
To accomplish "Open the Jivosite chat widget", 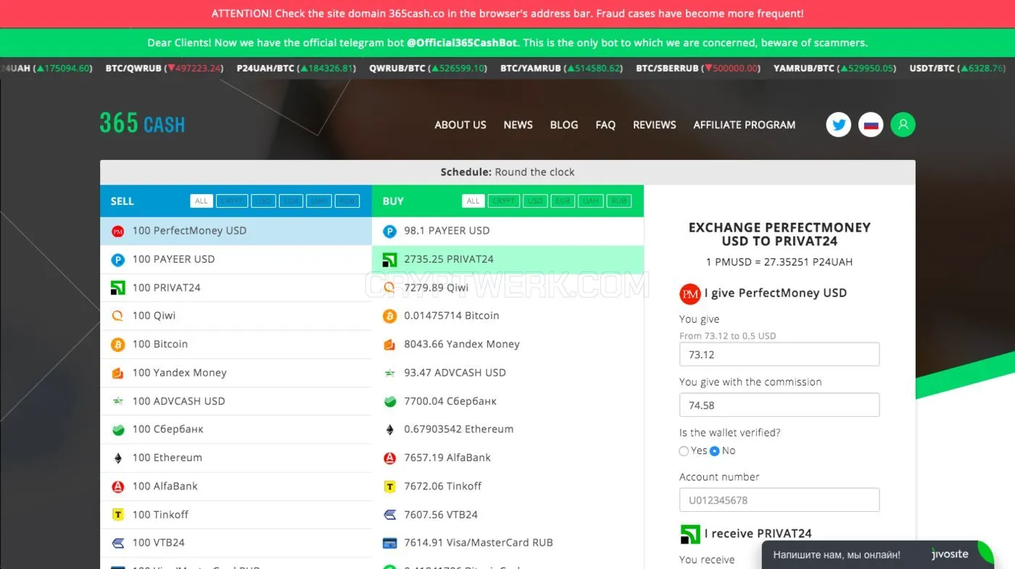I will coord(878,555).
